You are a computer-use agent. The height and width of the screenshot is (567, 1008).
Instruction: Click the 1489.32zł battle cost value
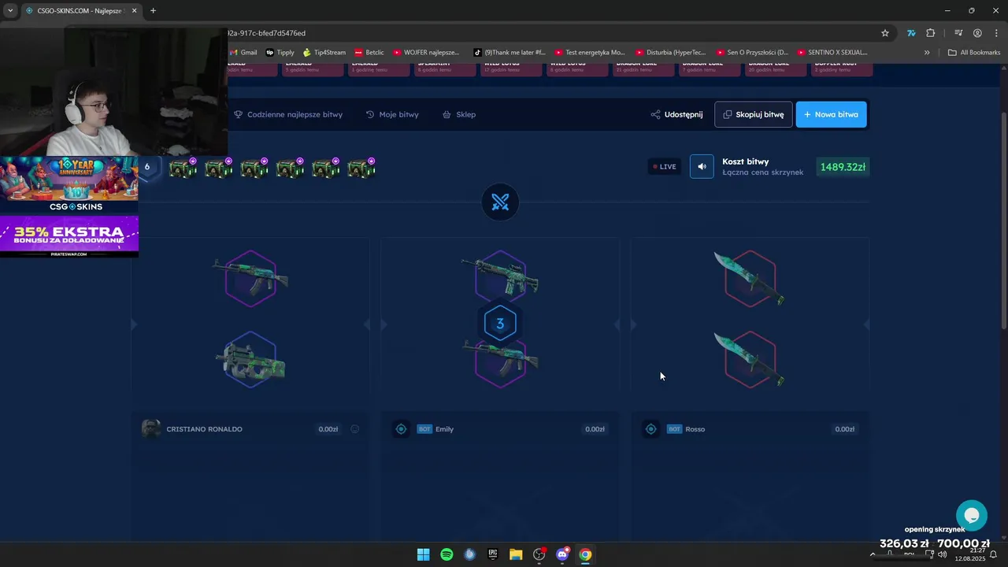[843, 167]
